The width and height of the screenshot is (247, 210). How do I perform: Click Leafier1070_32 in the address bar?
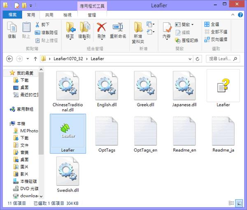coord(68,59)
